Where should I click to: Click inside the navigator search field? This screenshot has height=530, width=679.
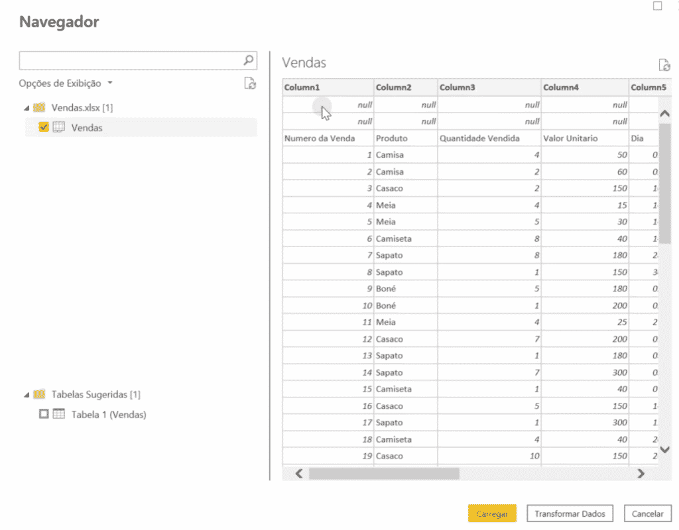(x=129, y=61)
